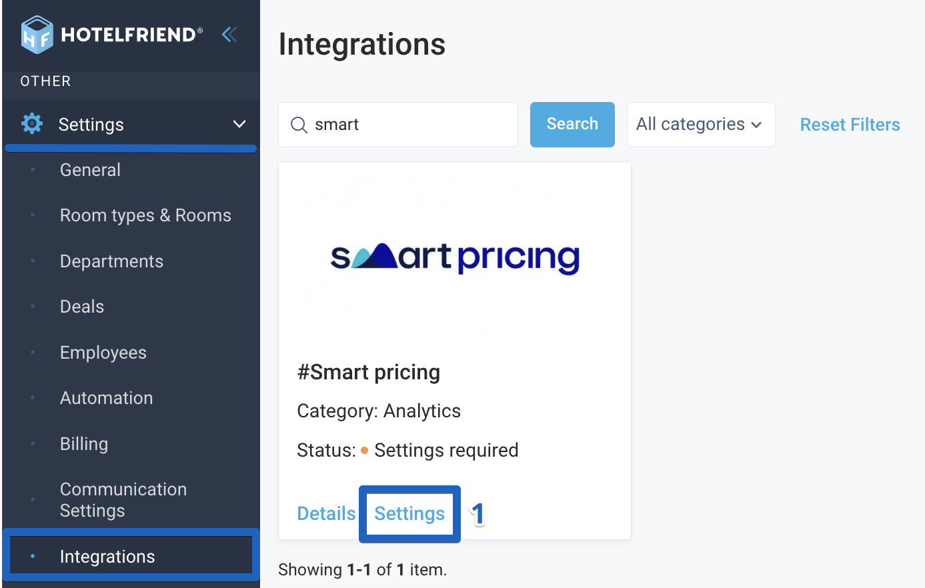Navigate to Automation settings
The width and height of the screenshot is (925, 588).
tap(106, 398)
